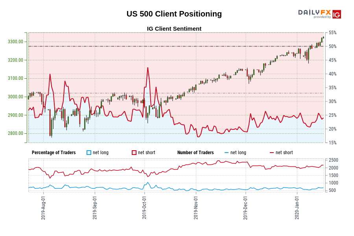The image size is (354, 236).
Task: Click the red net short line marker
Action: 272,153
